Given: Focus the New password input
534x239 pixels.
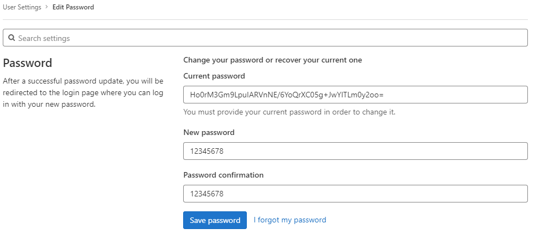Looking at the screenshot, I should (356, 151).
